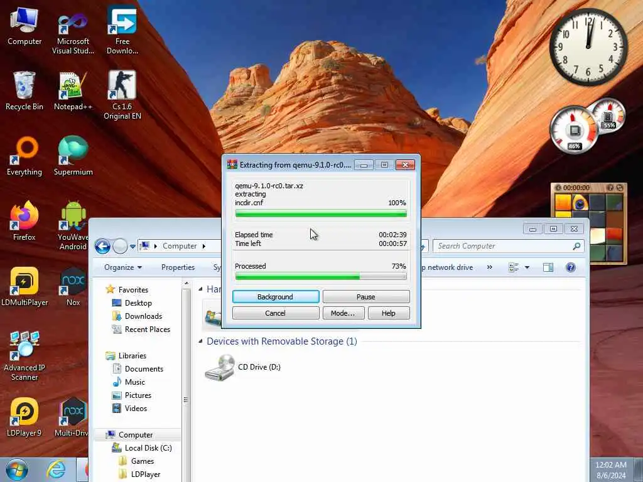The image size is (643, 482).
Task: Open the Music library
Action: click(x=135, y=382)
